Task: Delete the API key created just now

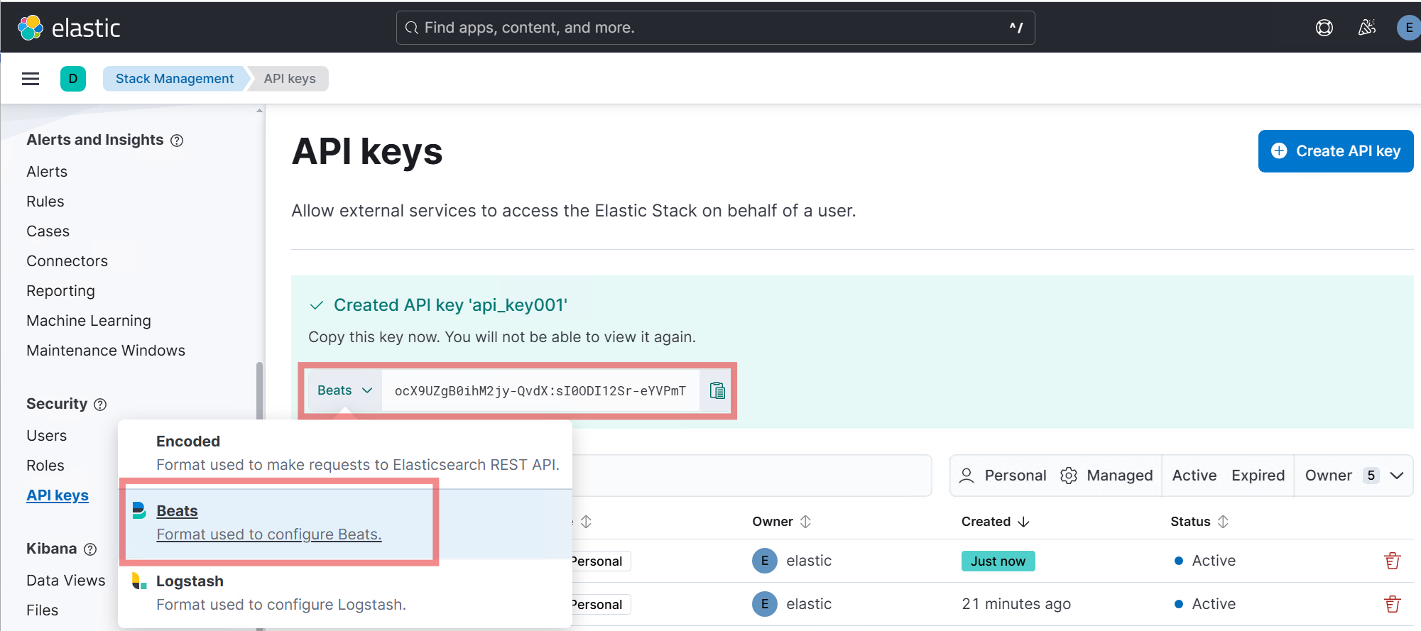Action: 1392,561
